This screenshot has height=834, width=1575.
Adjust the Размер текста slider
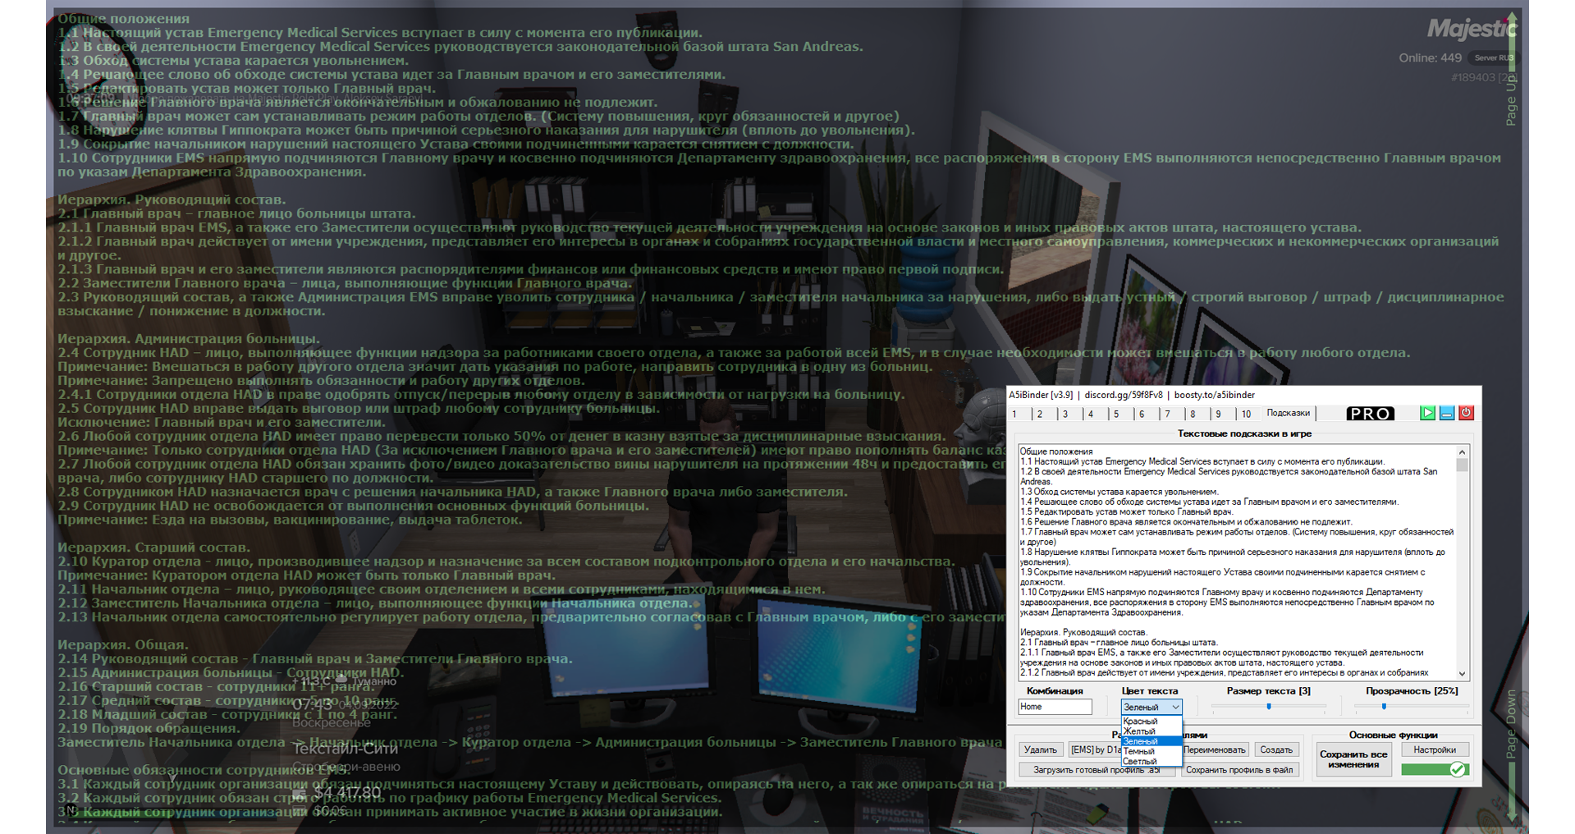pos(1269,706)
